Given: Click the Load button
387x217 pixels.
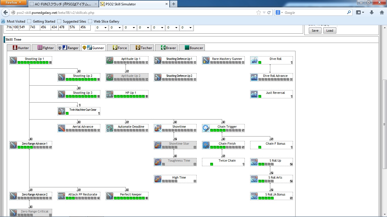Looking at the screenshot, I should (330, 31).
